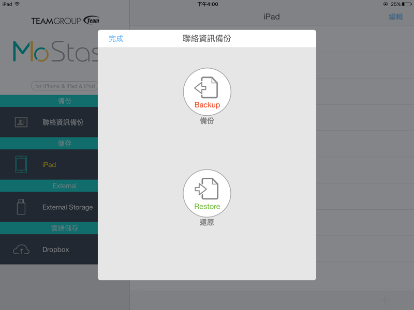This screenshot has width=414, height=310.
Task: Tap the MoStash logo
Action: pyautogui.click(x=55, y=51)
